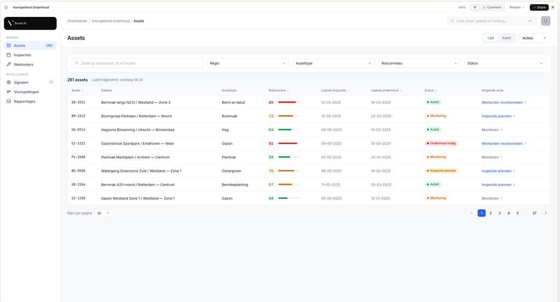The height and width of the screenshot is (302, 560).
Task: Open Rapportages in the sidebar
Action: [x=31, y=101]
